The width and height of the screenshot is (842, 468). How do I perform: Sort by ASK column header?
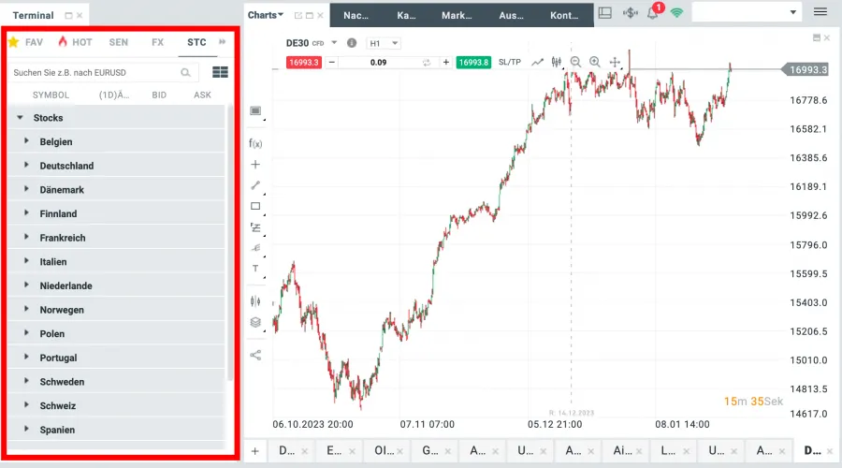[x=202, y=95]
